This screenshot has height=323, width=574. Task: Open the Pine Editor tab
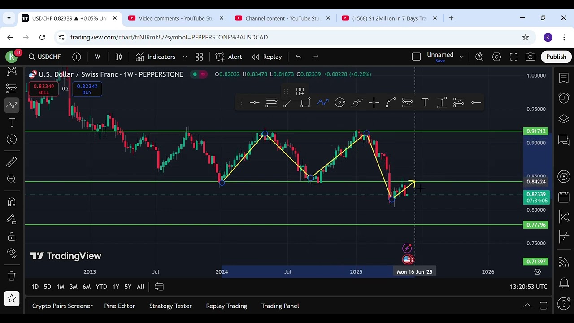(x=119, y=306)
